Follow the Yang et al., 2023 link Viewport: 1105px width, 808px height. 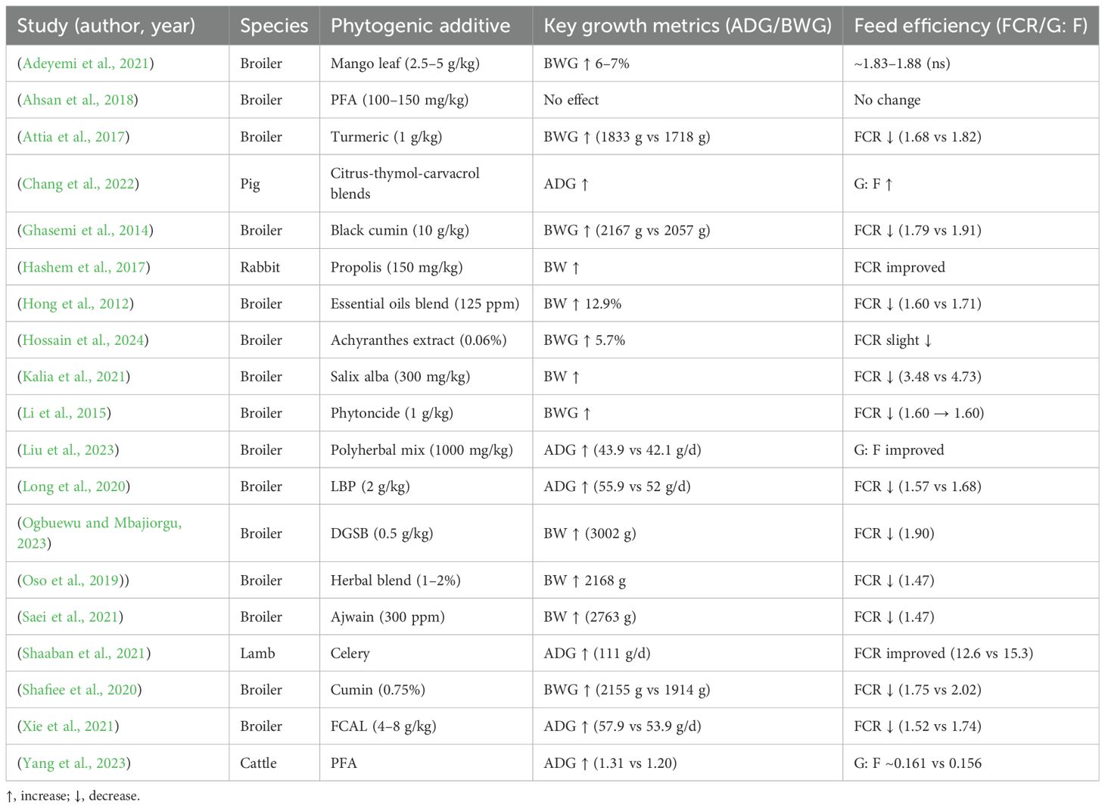point(74,763)
